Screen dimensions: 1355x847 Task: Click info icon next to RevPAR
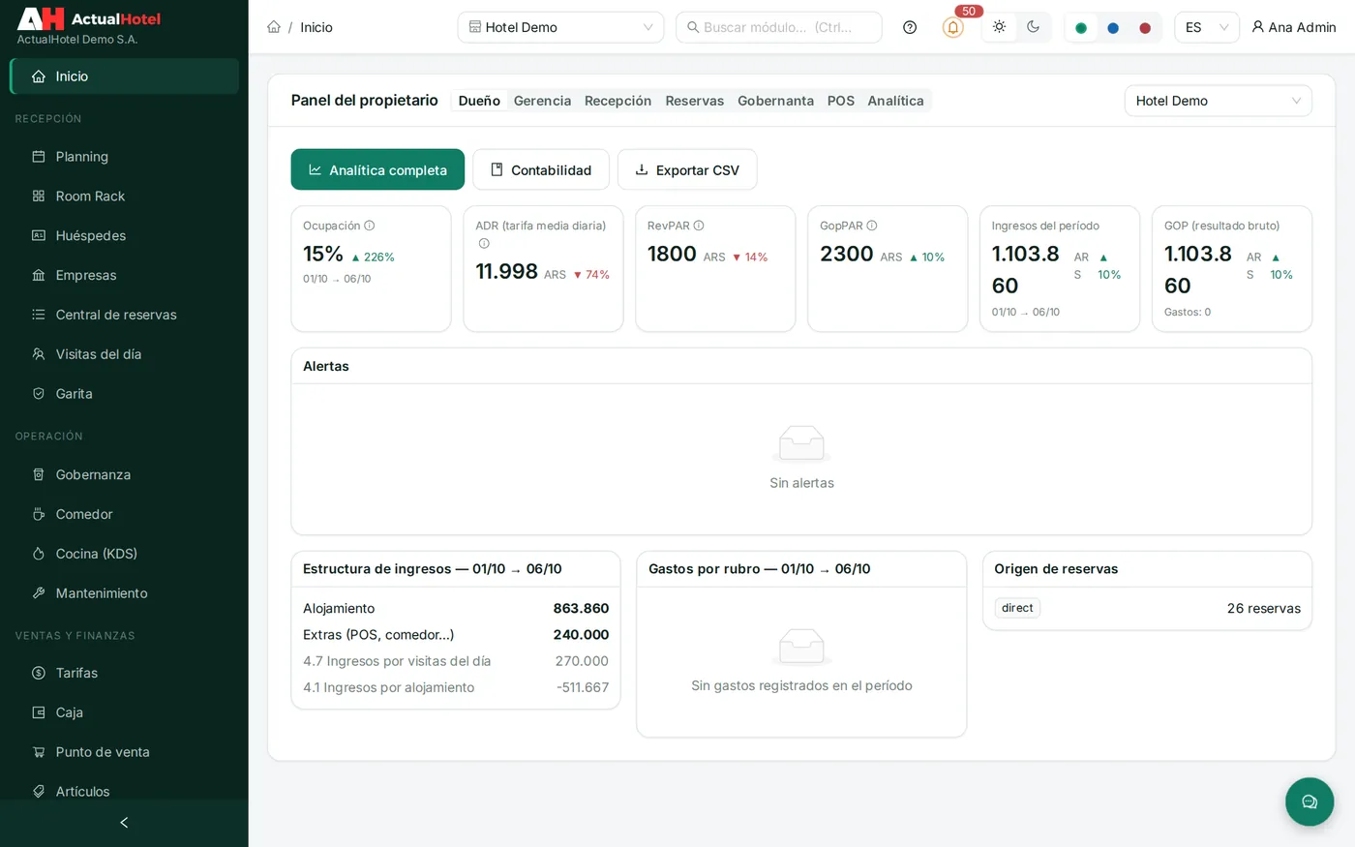click(x=699, y=226)
